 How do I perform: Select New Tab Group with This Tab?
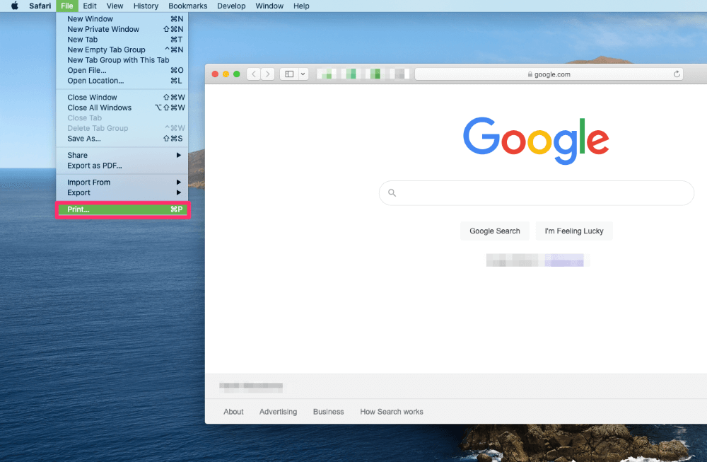coord(122,60)
